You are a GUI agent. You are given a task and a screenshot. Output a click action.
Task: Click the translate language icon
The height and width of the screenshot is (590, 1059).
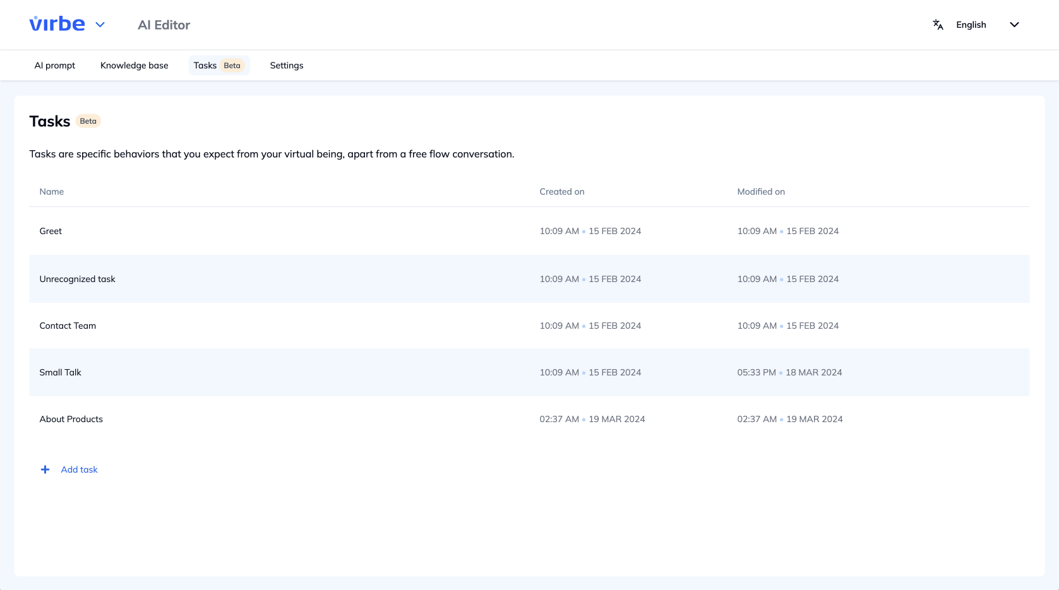[938, 25]
